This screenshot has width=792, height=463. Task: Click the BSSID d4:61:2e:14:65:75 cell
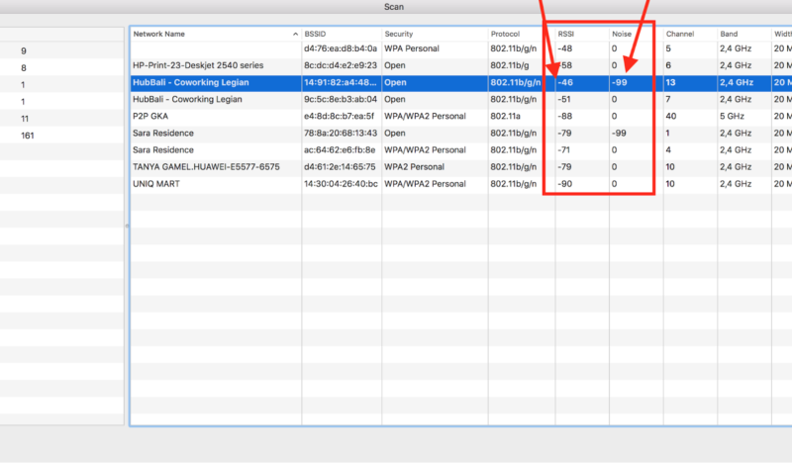[340, 167]
